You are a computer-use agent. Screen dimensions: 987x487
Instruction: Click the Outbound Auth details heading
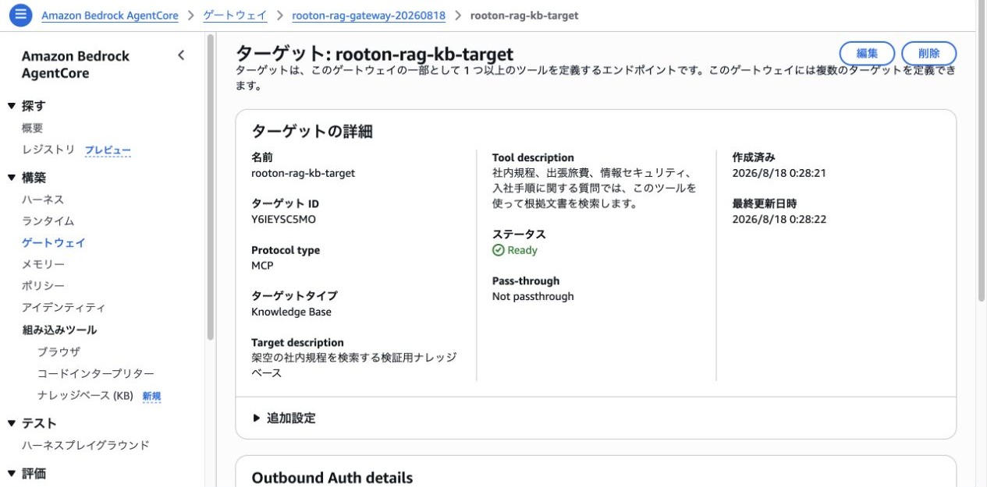click(332, 478)
